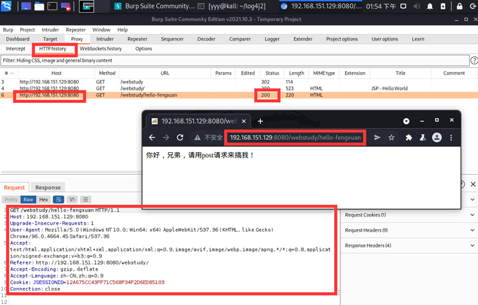The width and height of the screenshot is (478, 305).
Task: Open the Proxy Options sub-tab
Action: coord(144,49)
